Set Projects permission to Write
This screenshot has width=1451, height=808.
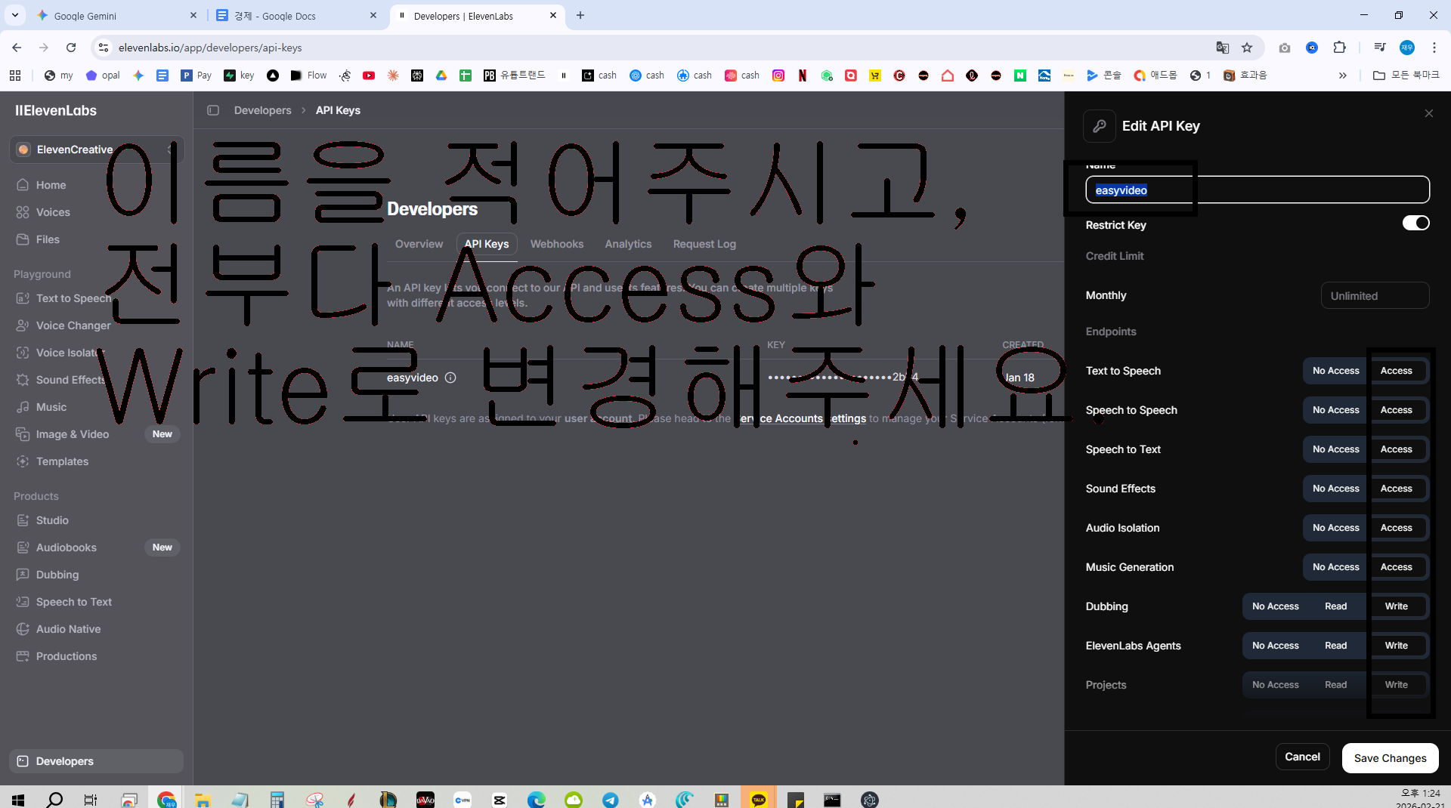[x=1396, y=685]
